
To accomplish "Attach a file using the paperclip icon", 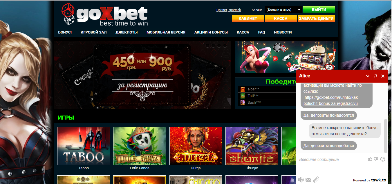I will tap(316, 180).
